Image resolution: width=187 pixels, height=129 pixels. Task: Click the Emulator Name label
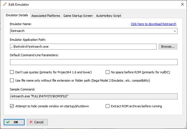point(21,24)
